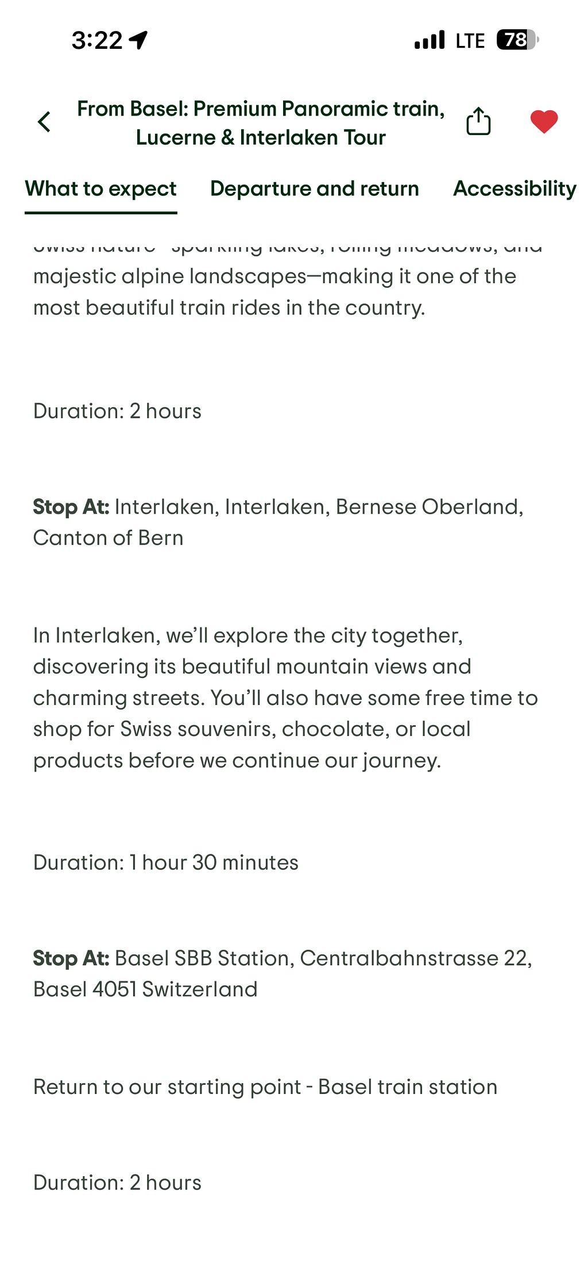
Task: Tap the back arrow icon
Action: tap(44, 122)
